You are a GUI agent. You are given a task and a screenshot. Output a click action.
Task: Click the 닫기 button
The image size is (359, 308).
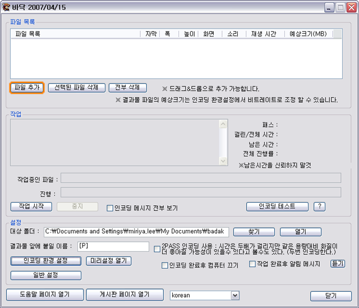click(331, 296)
